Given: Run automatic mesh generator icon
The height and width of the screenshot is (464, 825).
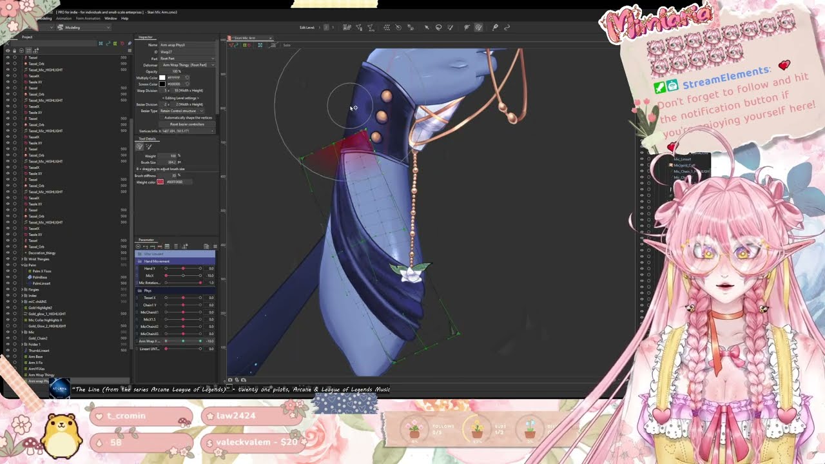Looking at the screenshot, I should tap(371, 28).
